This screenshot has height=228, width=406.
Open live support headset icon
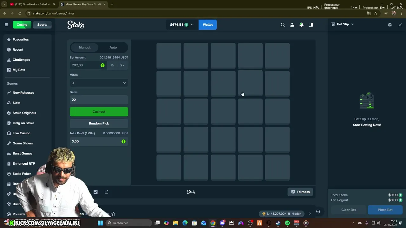318,212
